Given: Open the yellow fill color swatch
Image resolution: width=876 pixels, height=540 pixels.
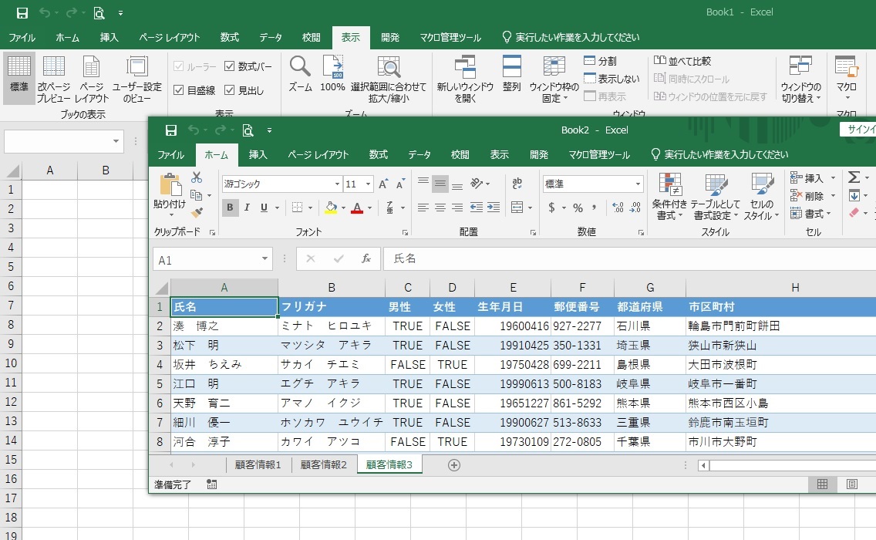Looking at the screenshot, I should (x=331, y=208).
